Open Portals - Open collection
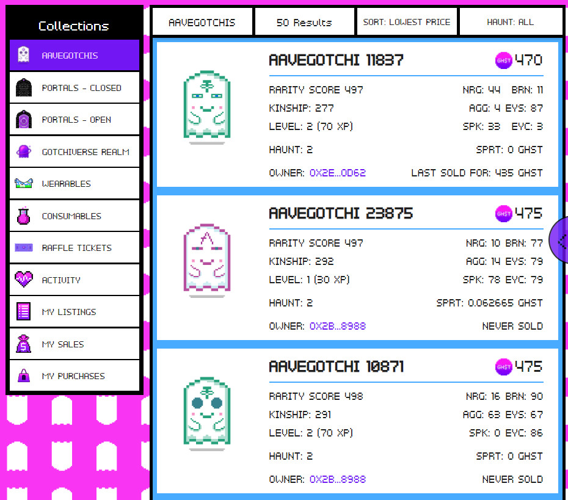 pos(75,119)
